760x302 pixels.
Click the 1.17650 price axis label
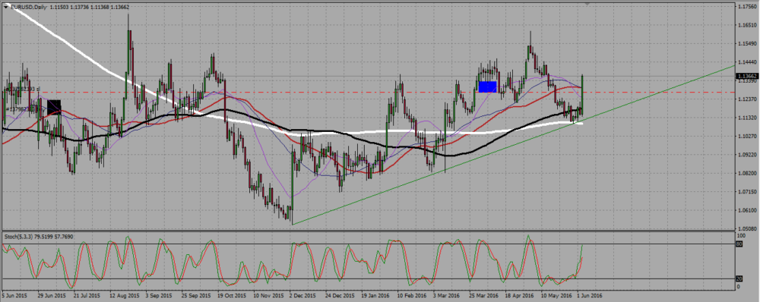747,7
